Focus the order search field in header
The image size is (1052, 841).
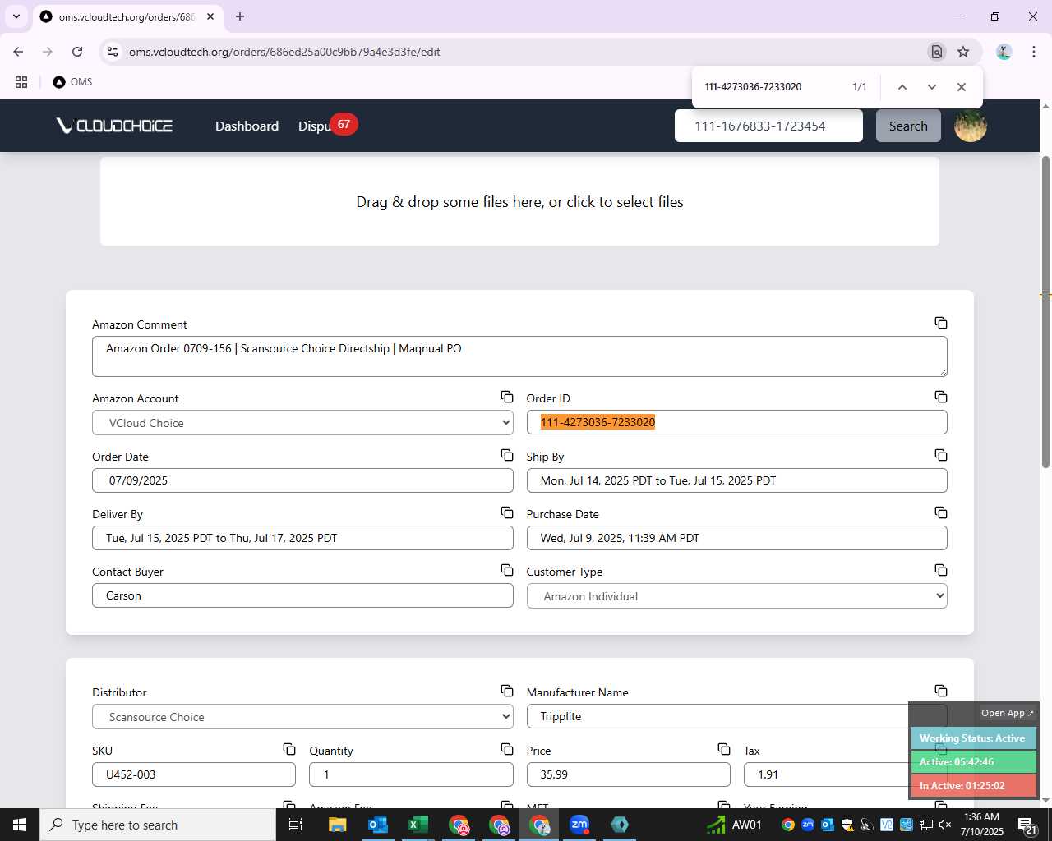(x=768, y=126)
